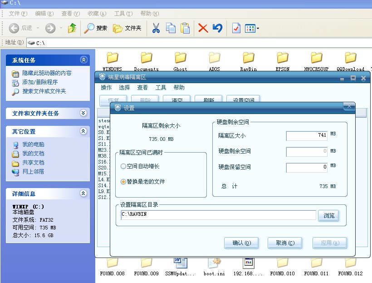Click the red Delete X icon
This screenshot has height=283, width=372.
pyautogui.click(x=203, y=28)
